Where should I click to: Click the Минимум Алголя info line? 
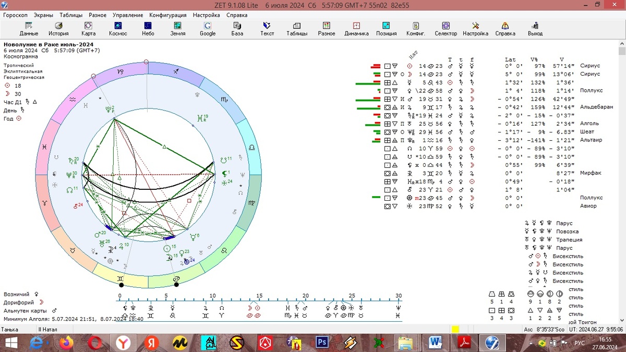coord(73,319)
